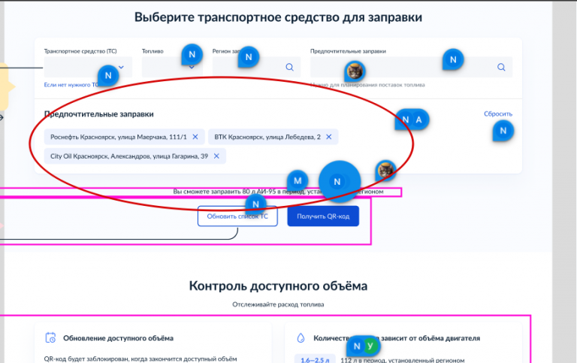Click the City Oil Красноярск station chip text
This screenshot has height=363, width=577.
click(129, 156)
